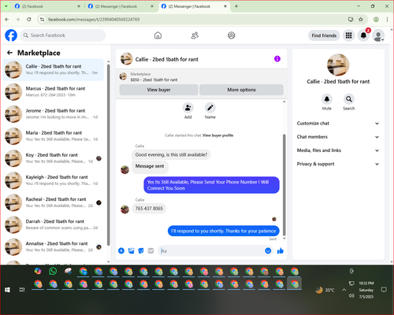394x315 pixels.
Task: Expand the Privacy & support section
Action: [x=338, y=164]
